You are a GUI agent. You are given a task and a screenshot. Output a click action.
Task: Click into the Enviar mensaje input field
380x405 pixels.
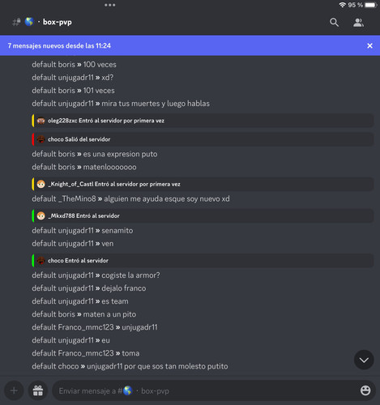[x=205, y=390]
